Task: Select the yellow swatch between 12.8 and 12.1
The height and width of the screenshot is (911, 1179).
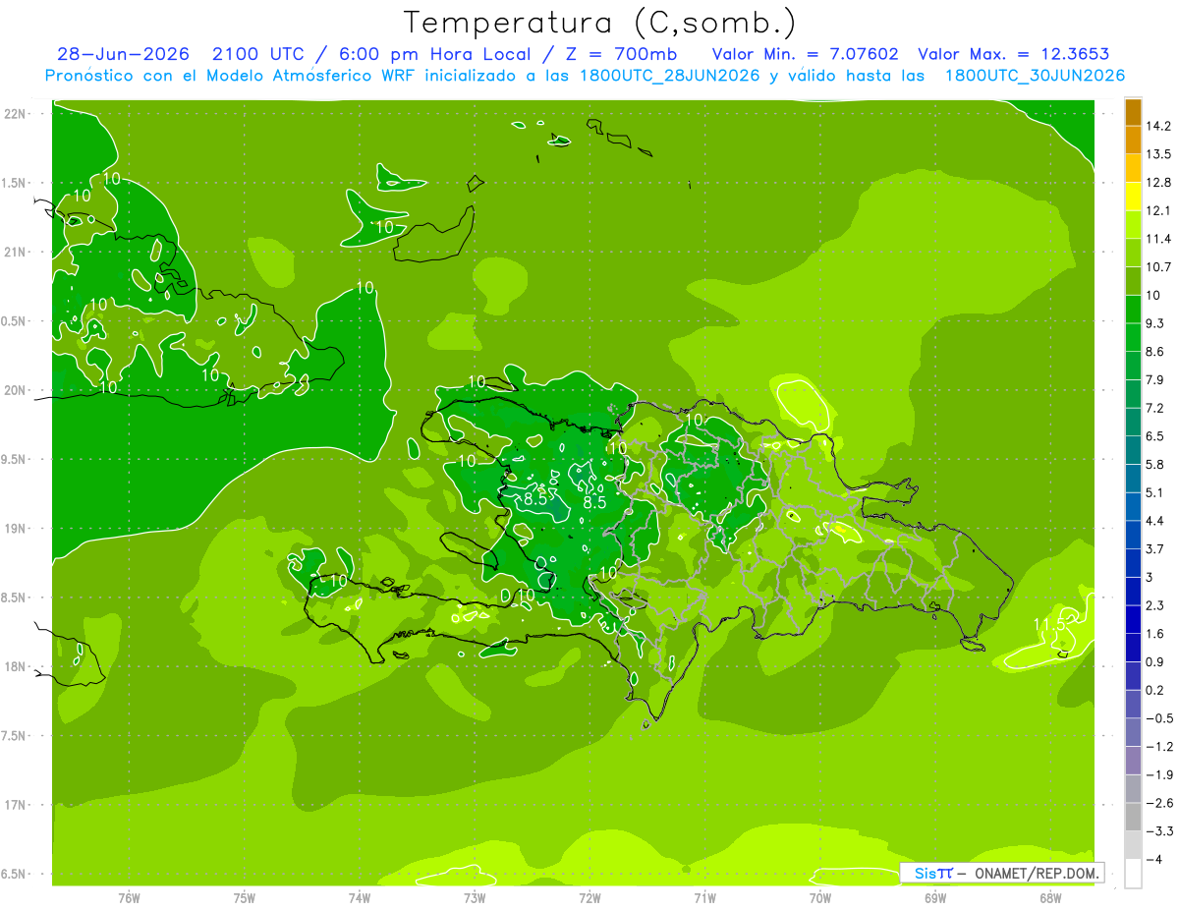Action: pos(1133,197)
